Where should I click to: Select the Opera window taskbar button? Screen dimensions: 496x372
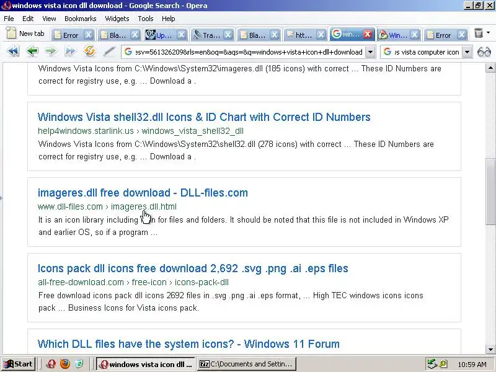146,364
